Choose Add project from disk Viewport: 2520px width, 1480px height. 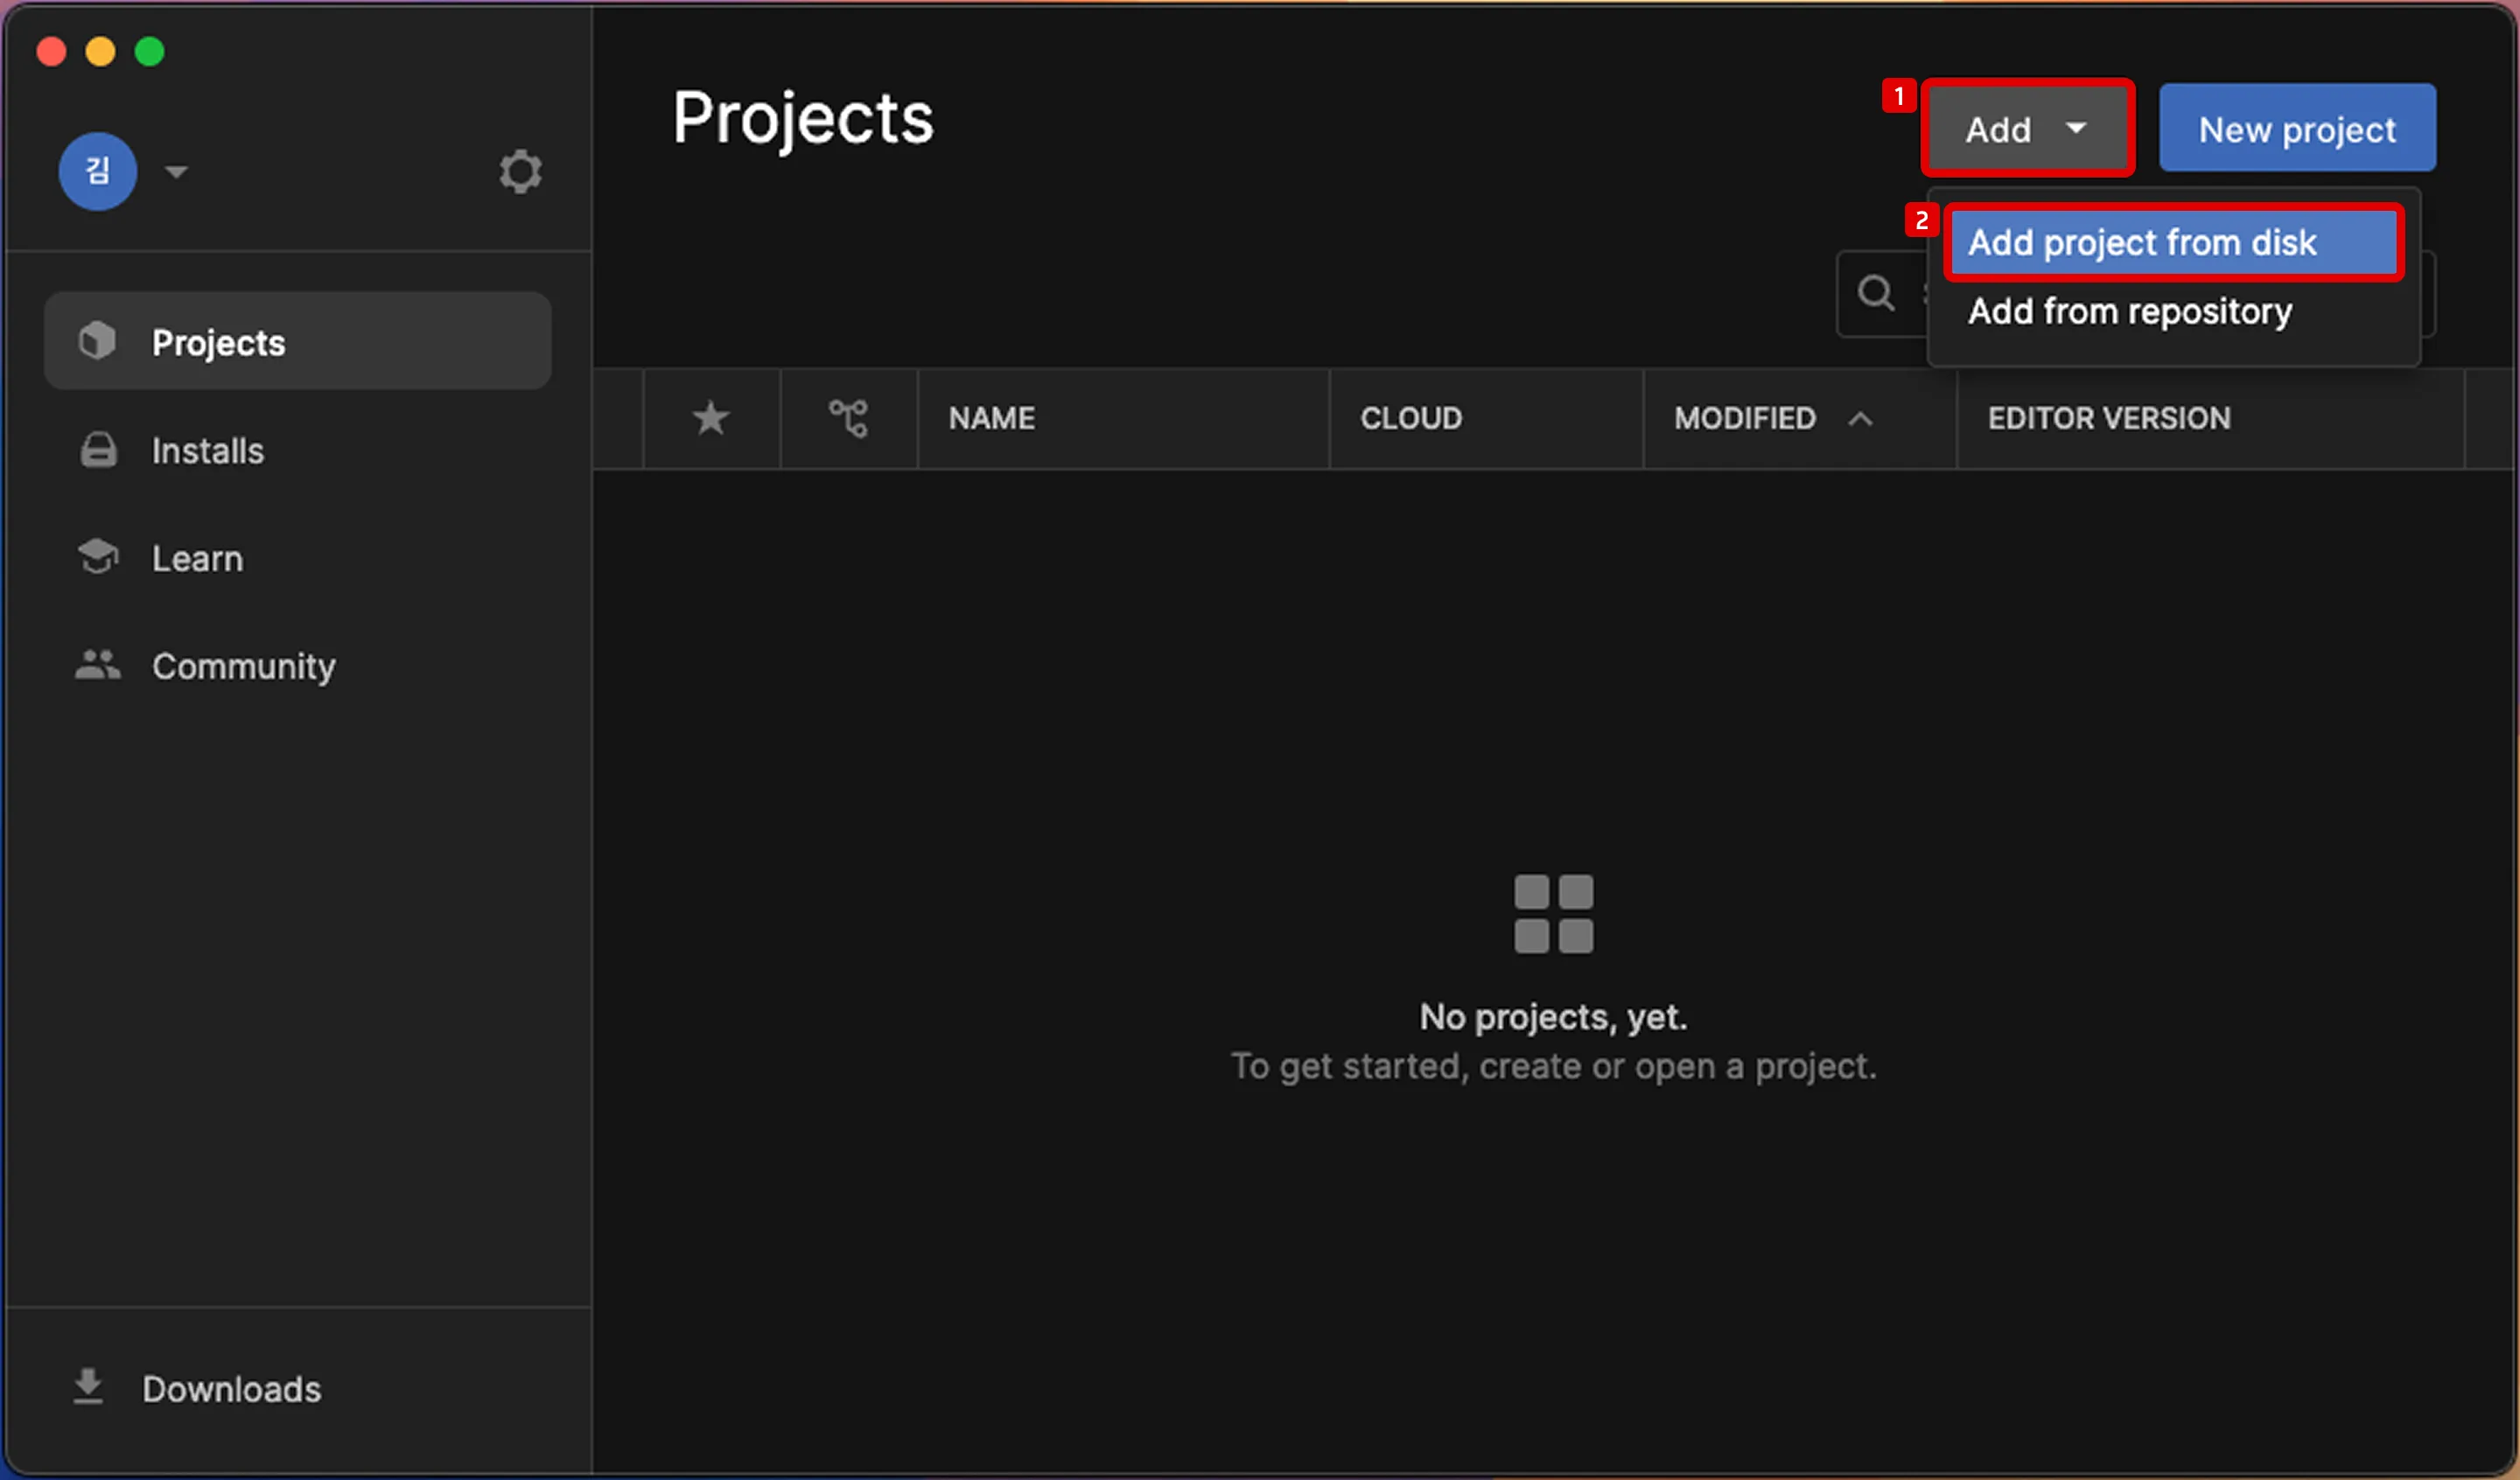[x=2174, y=243]
